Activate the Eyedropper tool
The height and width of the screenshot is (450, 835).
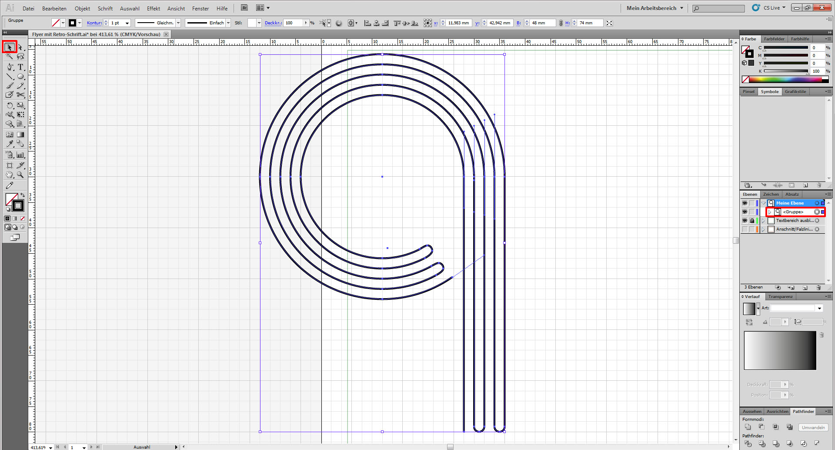(x=10, y=144)
